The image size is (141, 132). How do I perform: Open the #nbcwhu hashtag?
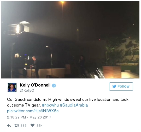tap(50, 105)
